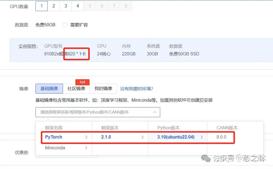Select CANN version 8.0.0
Screen dimensions: 273x169
click(x=222, y=137)
